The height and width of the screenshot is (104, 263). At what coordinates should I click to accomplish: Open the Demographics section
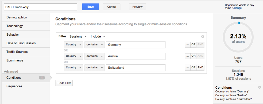coord(26,17)
